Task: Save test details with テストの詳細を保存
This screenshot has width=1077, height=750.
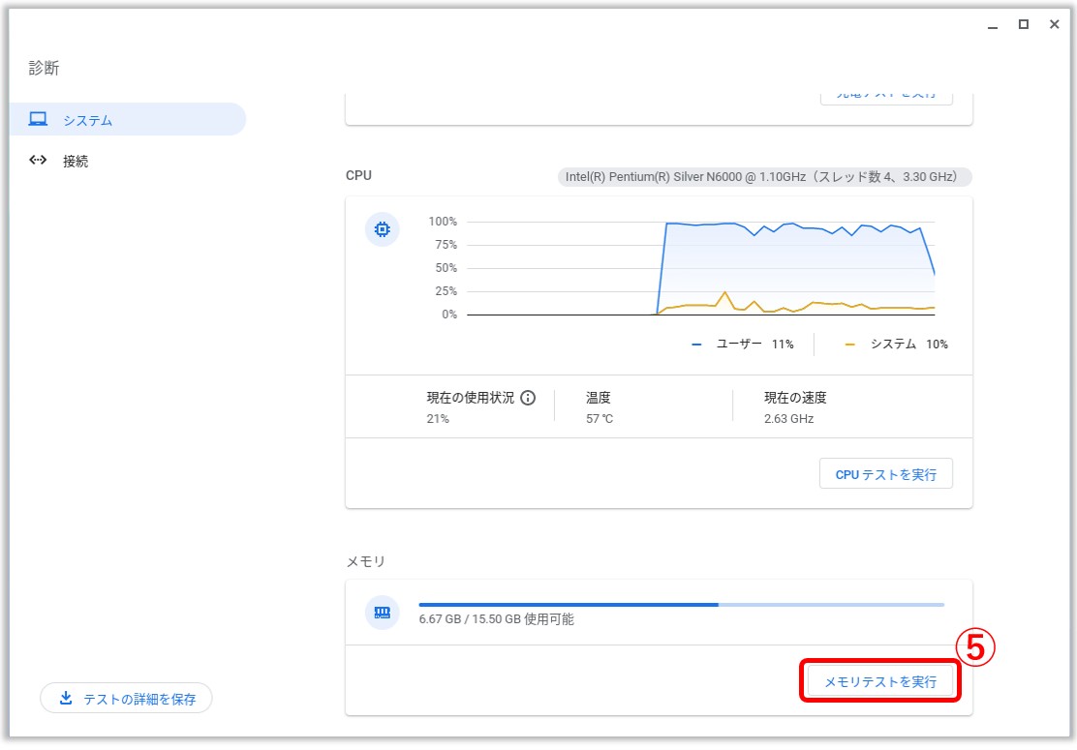Action: [126, 698]
